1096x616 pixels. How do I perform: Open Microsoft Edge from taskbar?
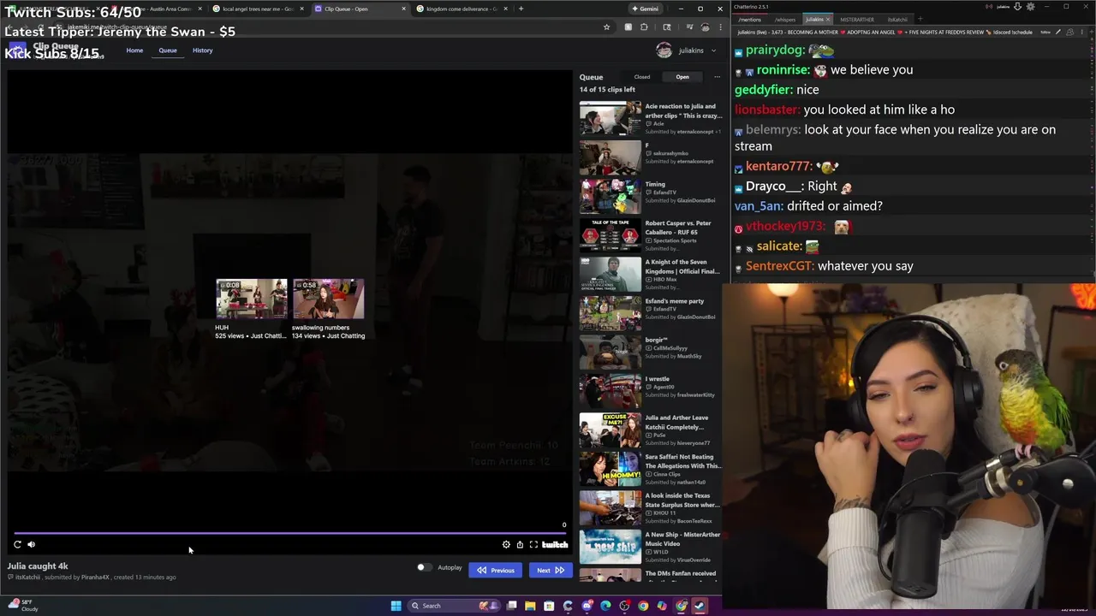606,606
